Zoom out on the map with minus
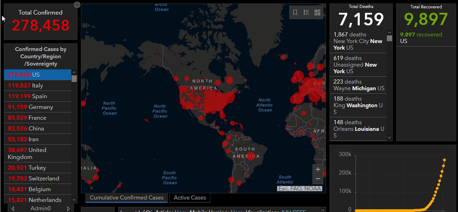The image size is (458, 212). [318, 179]
